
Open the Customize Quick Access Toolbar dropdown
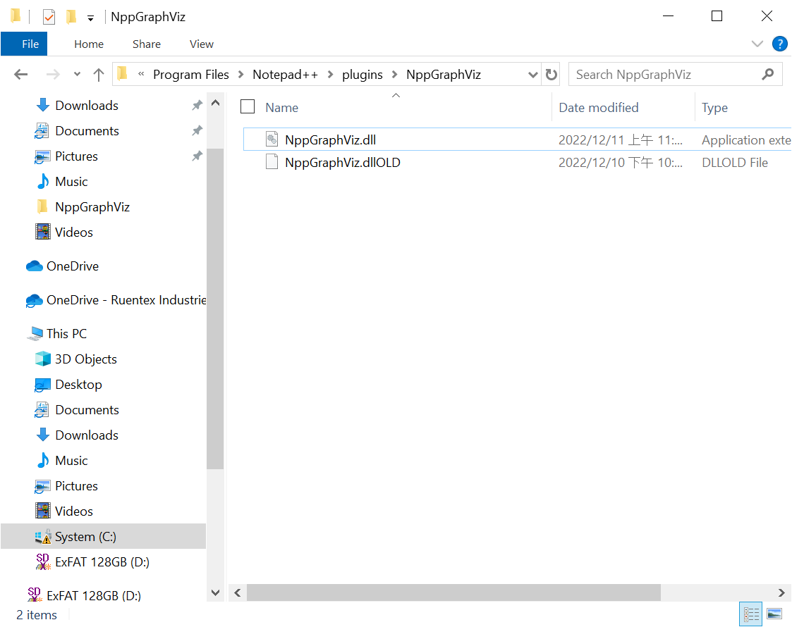pos(90,18)
